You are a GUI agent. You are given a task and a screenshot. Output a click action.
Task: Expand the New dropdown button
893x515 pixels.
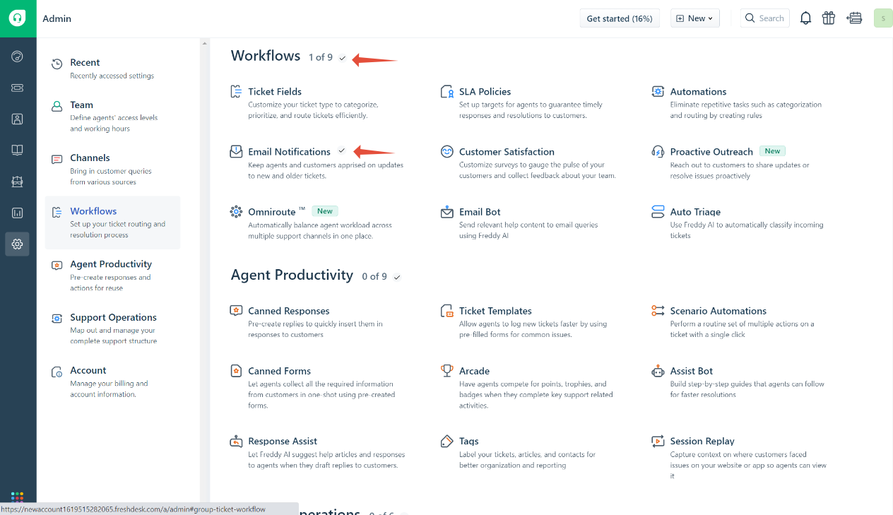point(695,18)
